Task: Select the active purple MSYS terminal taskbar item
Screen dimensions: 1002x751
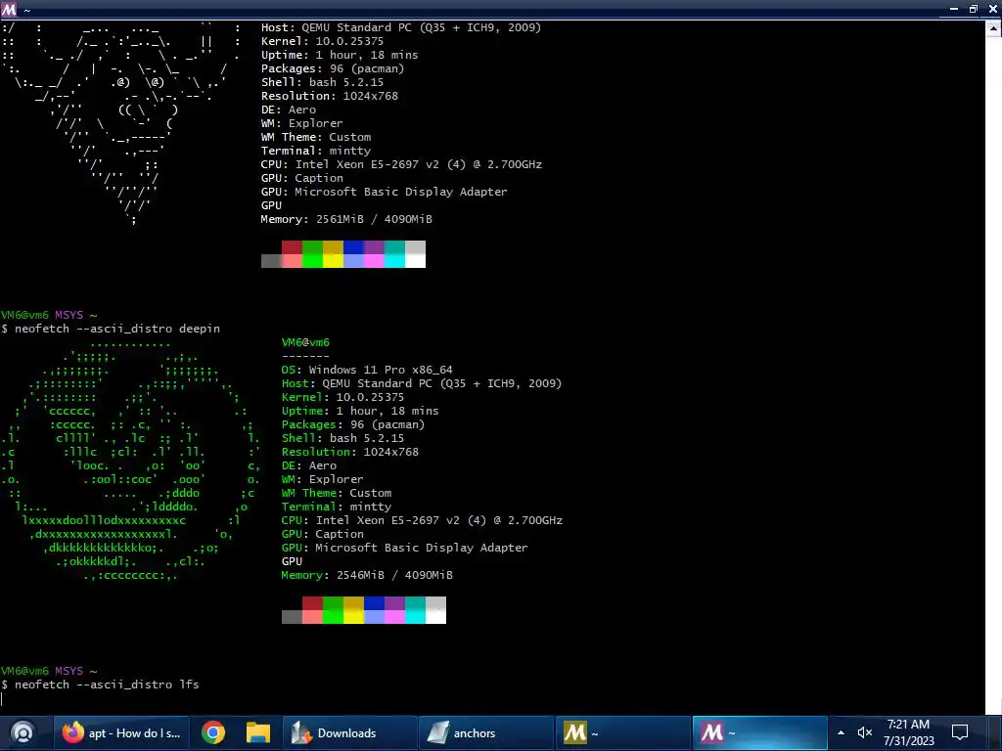Action: click(x=759, y=732)
